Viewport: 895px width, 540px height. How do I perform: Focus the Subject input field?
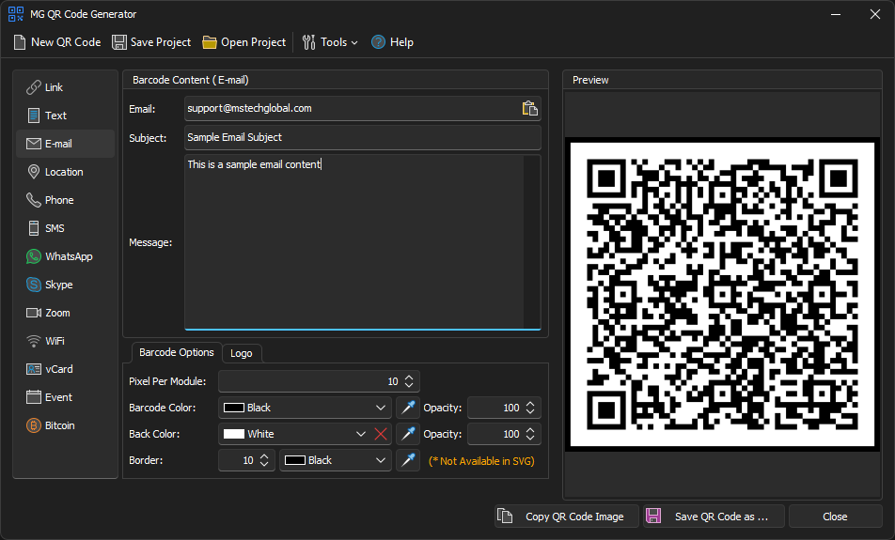(363, 137)
